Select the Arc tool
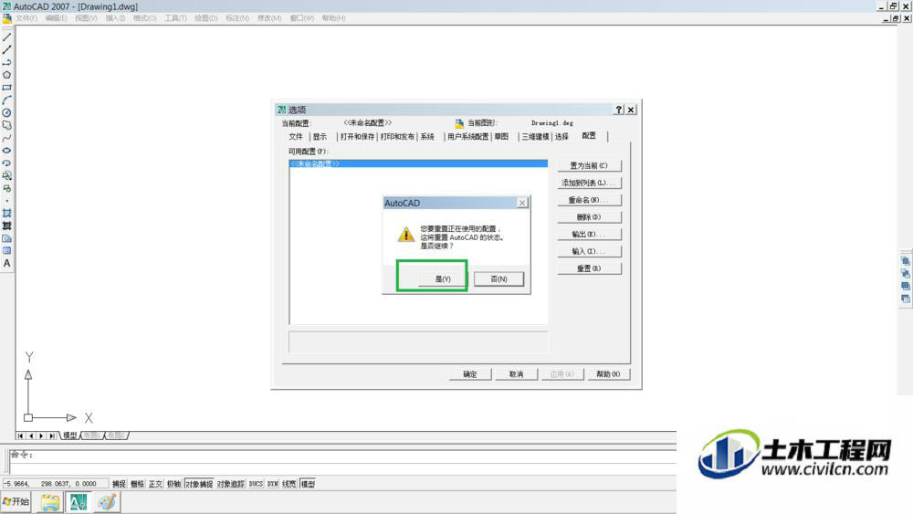Image resolution: width=913 pixels, height=514 pixels. tap(7, 100)
